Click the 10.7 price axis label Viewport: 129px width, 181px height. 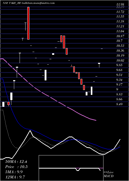pos(119,41)
